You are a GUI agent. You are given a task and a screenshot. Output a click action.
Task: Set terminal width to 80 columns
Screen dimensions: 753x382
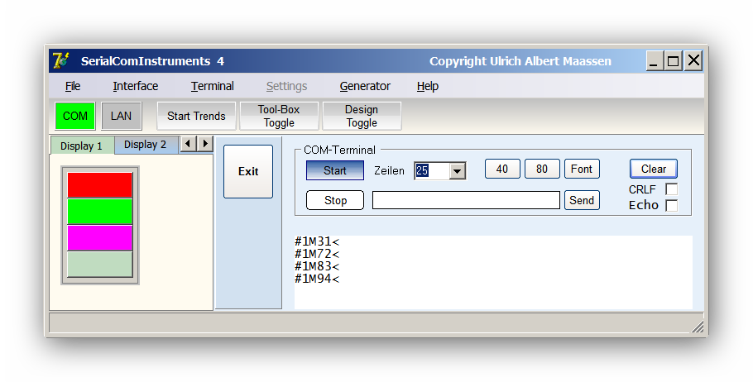(542, 169)
